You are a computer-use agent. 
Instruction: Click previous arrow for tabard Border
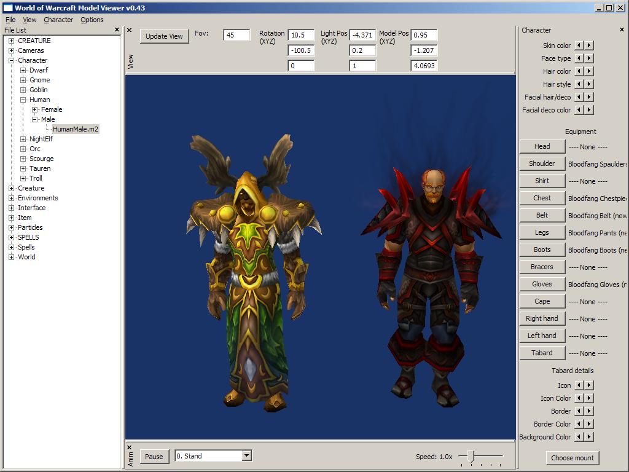[579, 411]
